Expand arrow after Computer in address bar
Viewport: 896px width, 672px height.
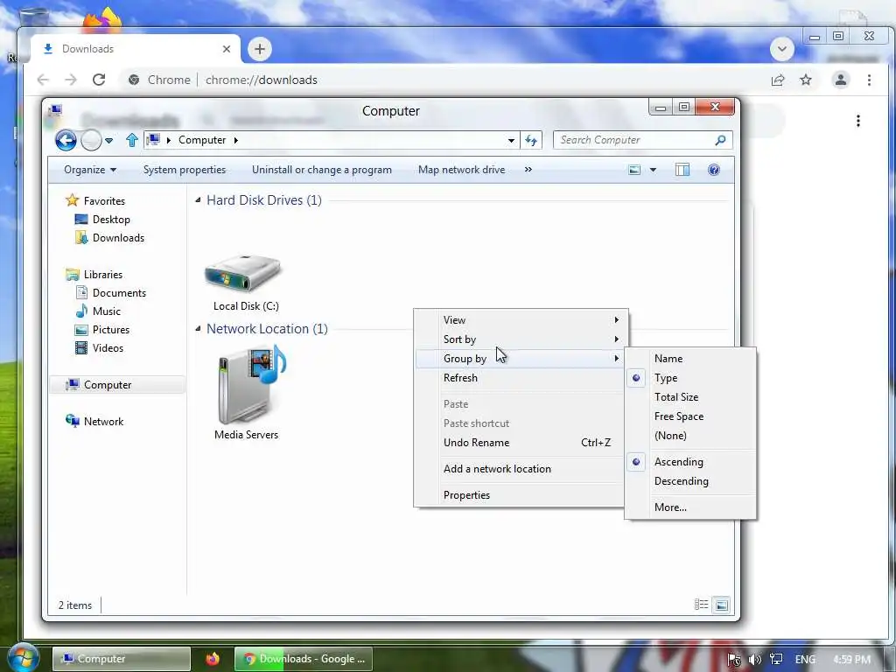[235, 140]
